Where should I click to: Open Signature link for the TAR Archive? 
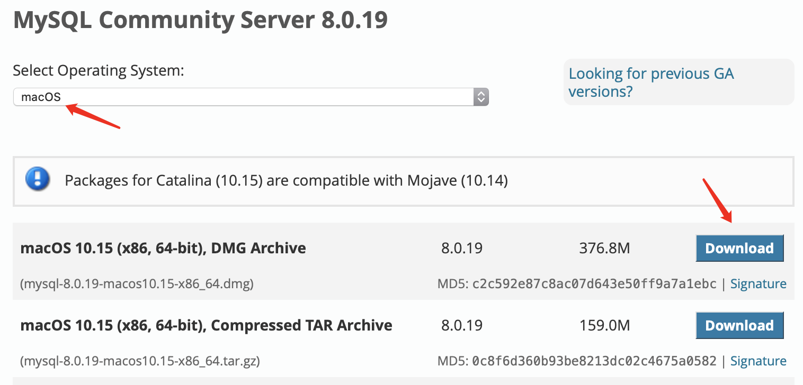758,361
